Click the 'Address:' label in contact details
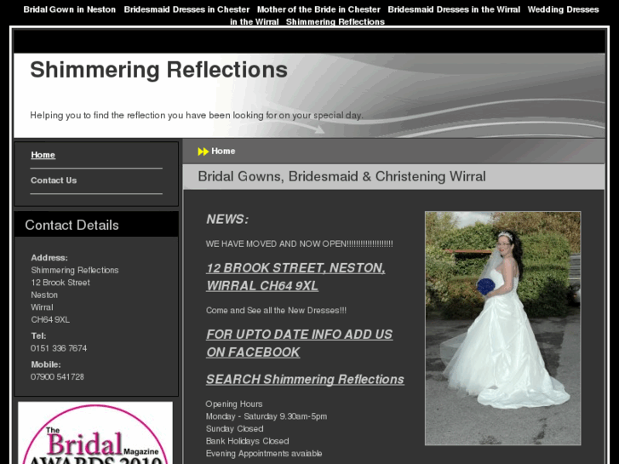Image resolution: width=619 pixels, height=464 pixels. [x=49, y=258]
